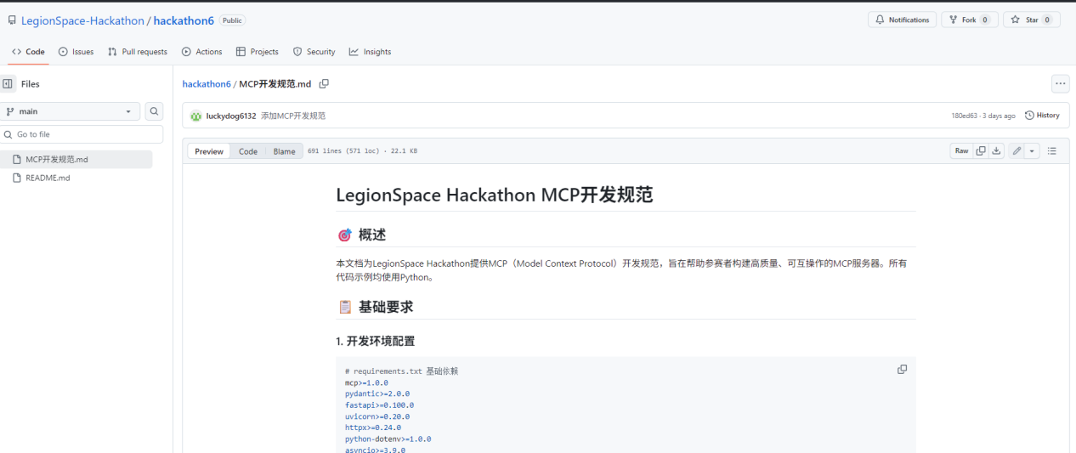1076x453 pixels.
Task: Click the repository icon beside LegionSpace-Hackathon
Action: (x=12, y=20)
